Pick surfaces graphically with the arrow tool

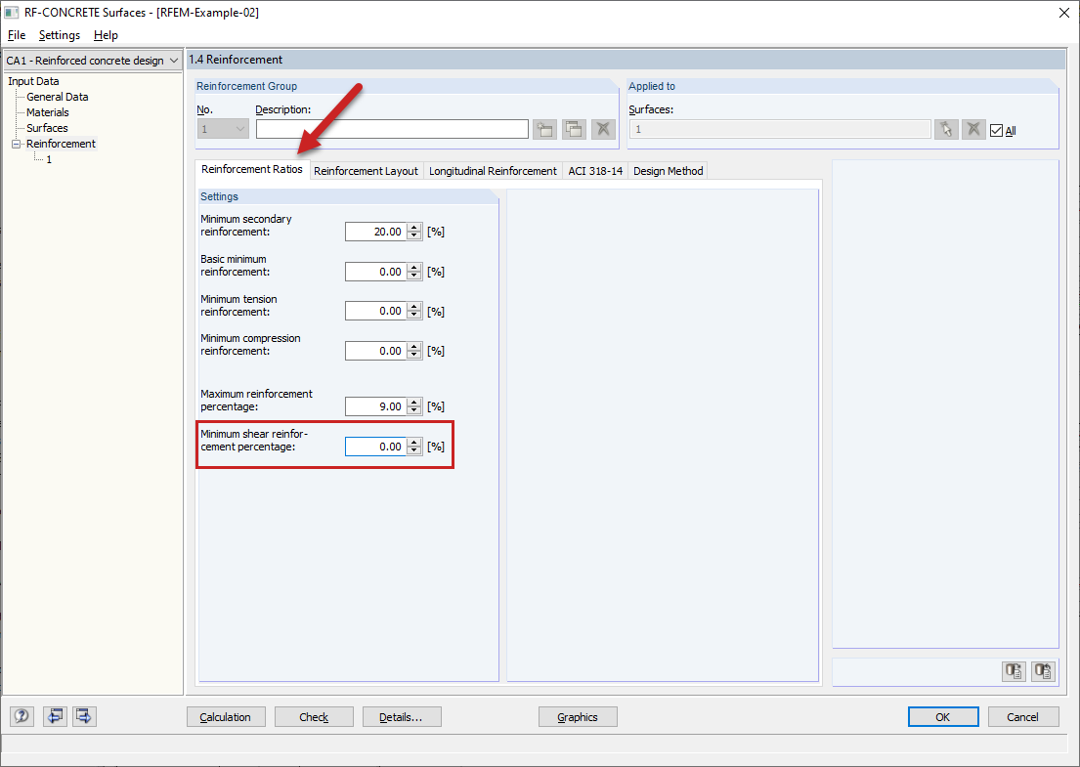pyautogui.click(x=945, y=128)
